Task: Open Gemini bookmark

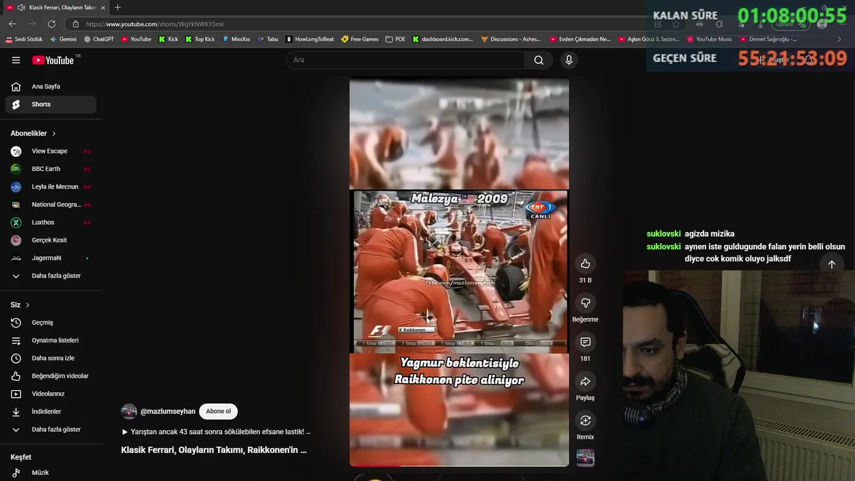Action: pyautogui.click(x=63, y=39)
